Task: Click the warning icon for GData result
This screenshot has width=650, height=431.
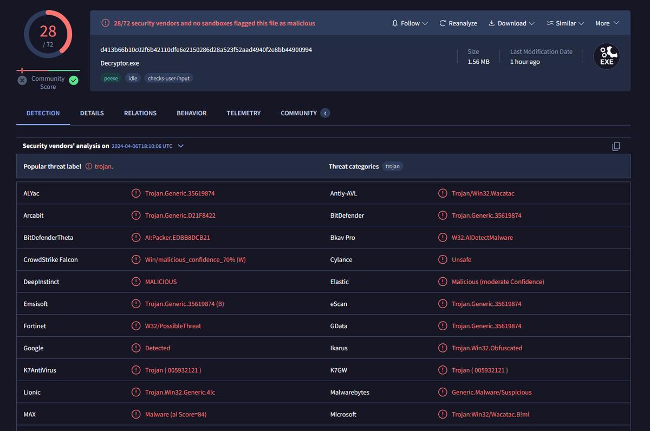Action: tap(443, 326)
